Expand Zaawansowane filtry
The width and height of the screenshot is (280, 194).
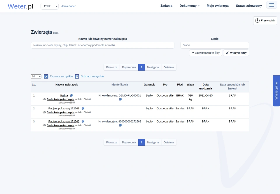pyautogui.click(x=206, y=53)
